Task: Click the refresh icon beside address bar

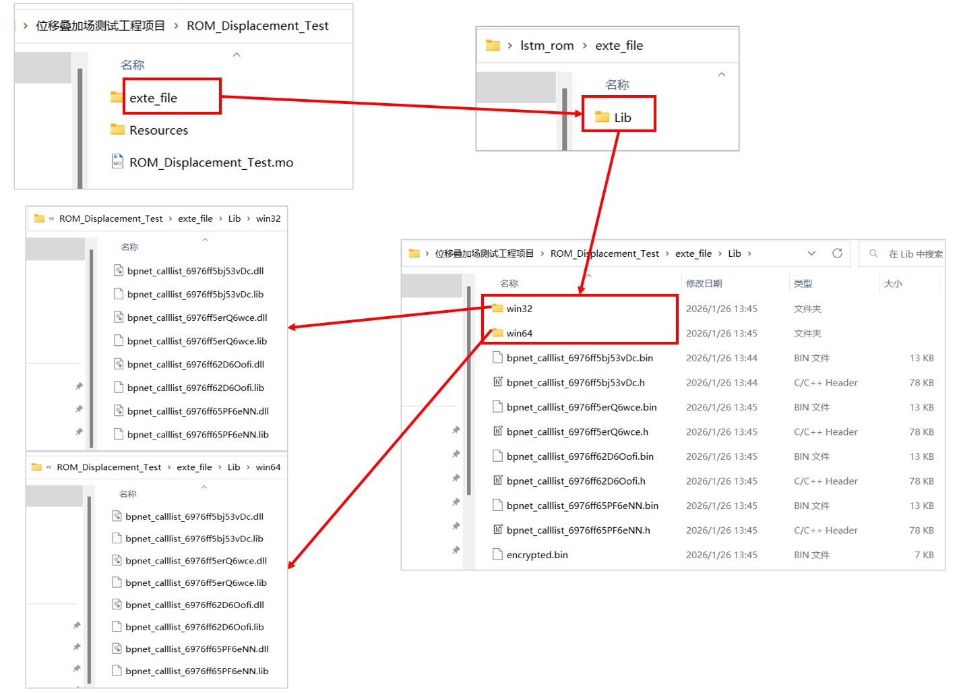Action: (837, 253)
